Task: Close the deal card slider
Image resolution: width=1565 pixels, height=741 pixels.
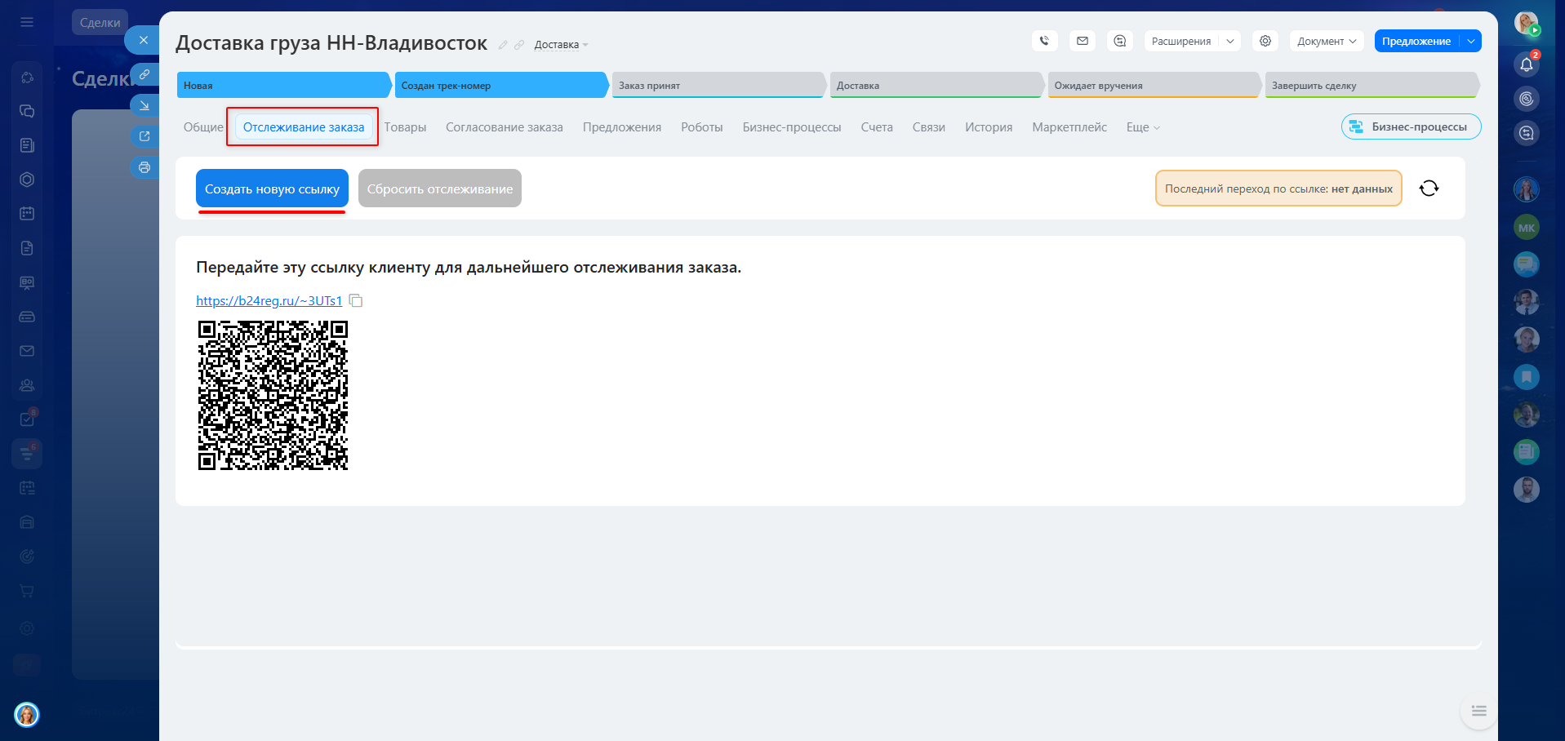Action: (144, 40)
